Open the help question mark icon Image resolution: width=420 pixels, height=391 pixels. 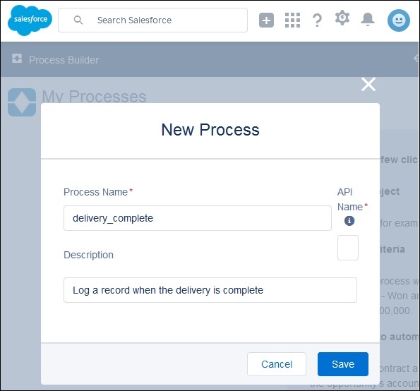click(317, 20)
